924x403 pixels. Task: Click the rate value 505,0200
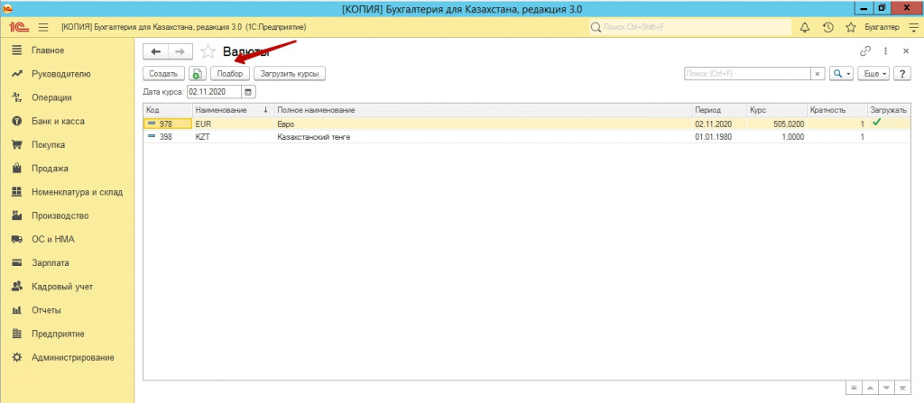(x=777, y=124)
